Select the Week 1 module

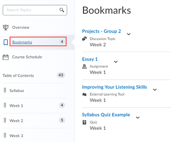[16, 106]
